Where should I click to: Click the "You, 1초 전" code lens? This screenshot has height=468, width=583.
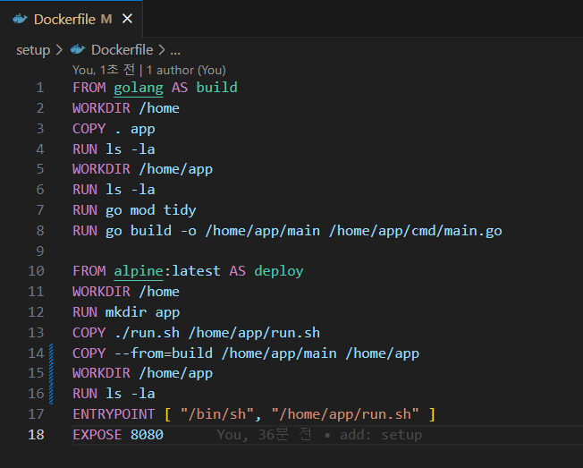105,70
